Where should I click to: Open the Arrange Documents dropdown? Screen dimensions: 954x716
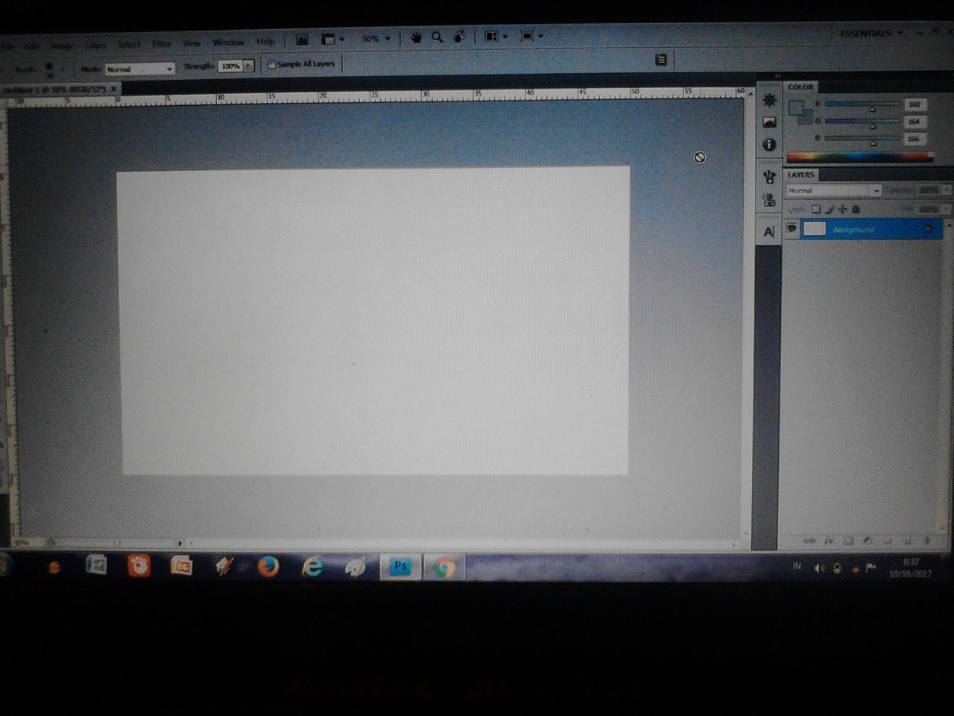pos(496,36)
